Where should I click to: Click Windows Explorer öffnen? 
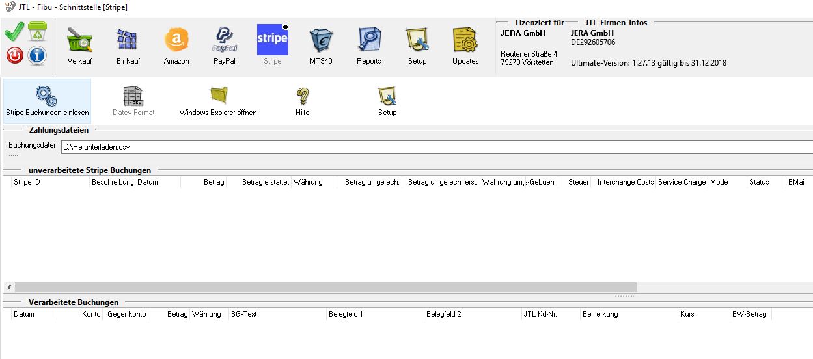[218, 101]
